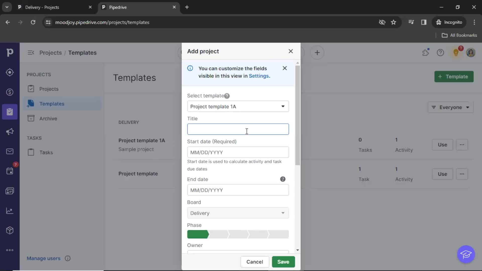Dismiss the customize fields info banner

coord(284,68)
